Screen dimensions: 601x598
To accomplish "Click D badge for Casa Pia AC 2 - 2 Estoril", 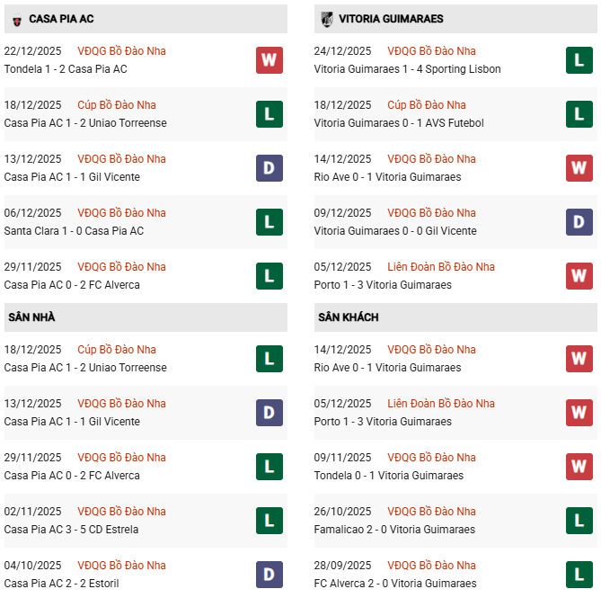I will pos(269,575).
